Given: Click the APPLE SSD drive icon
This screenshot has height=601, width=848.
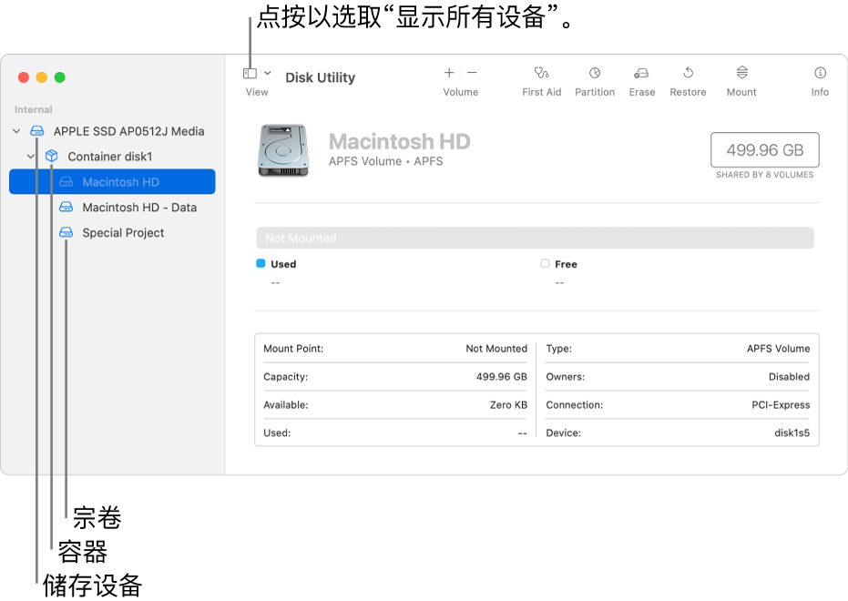Looking at the screenshot, I should click(36, 131).
